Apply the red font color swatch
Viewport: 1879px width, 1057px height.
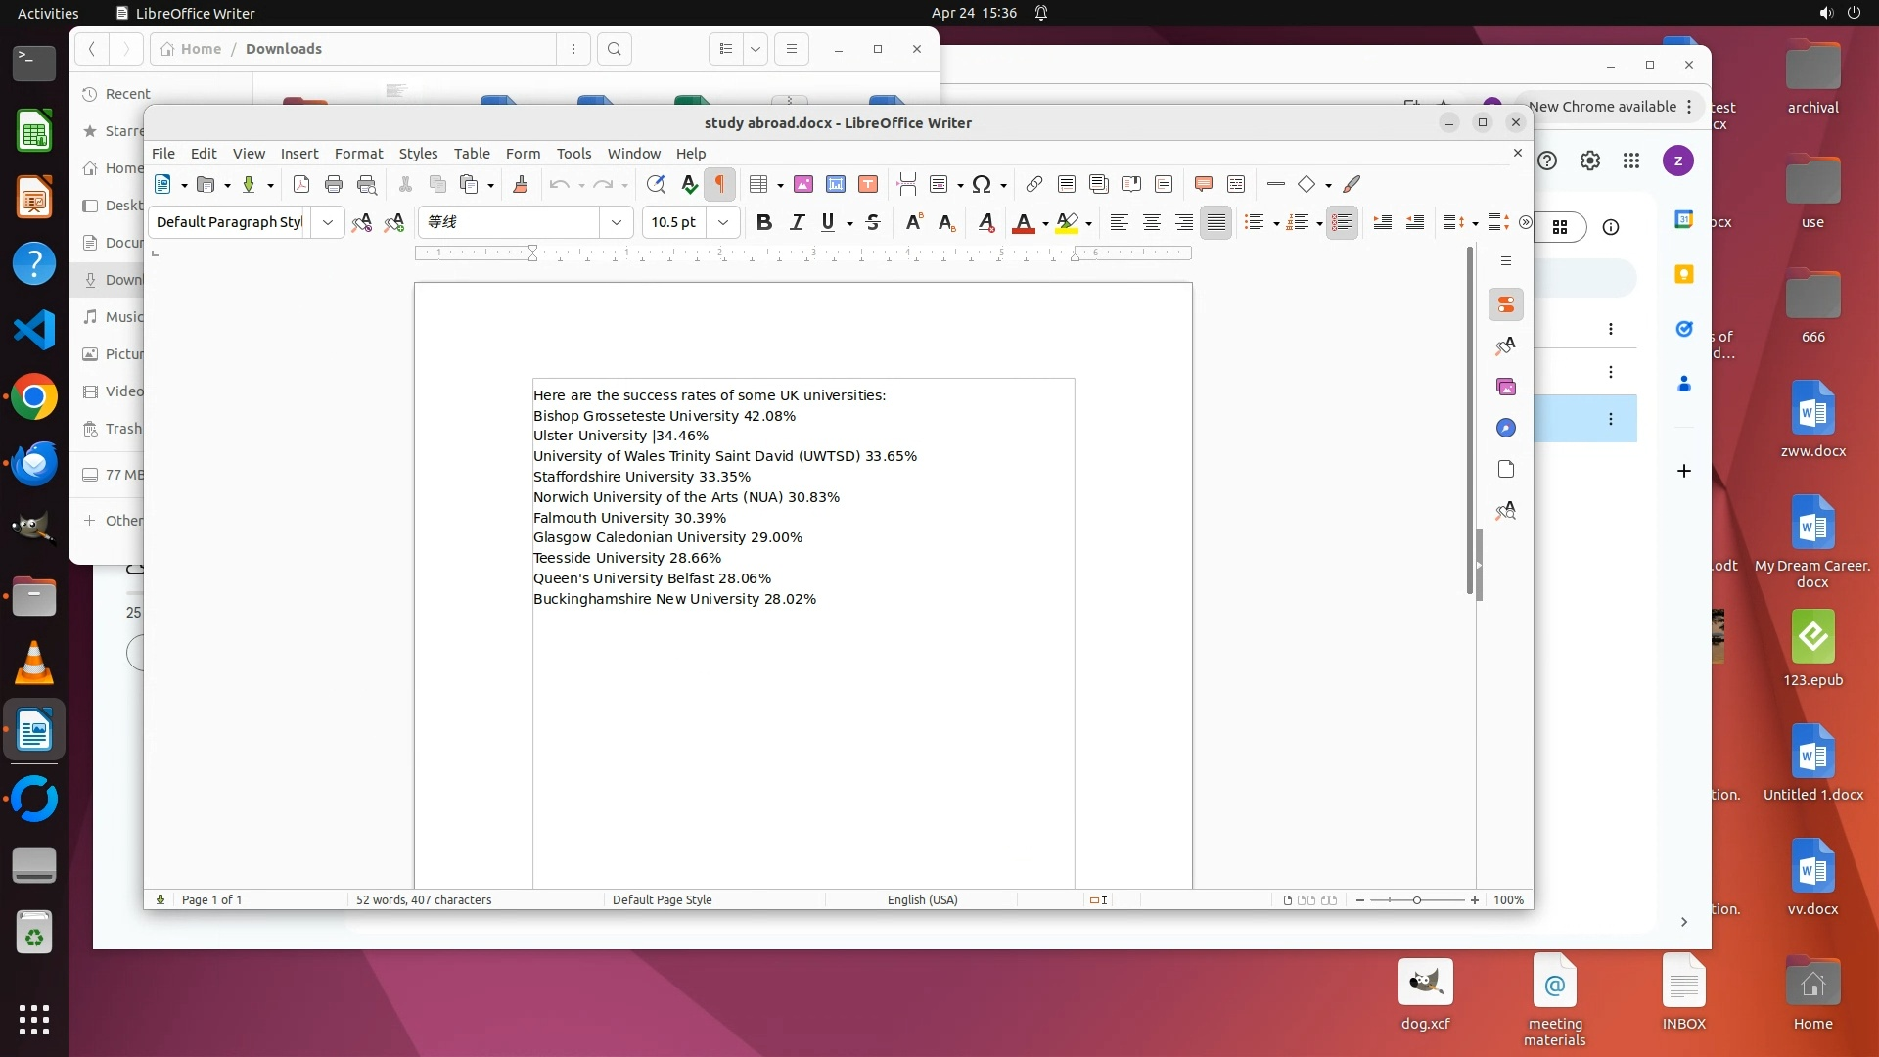click(1023, 222)
